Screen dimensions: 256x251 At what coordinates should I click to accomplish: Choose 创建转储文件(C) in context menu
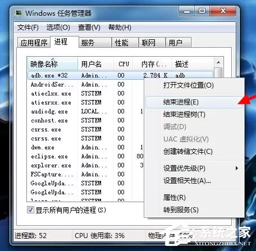[x=194, y=152]
